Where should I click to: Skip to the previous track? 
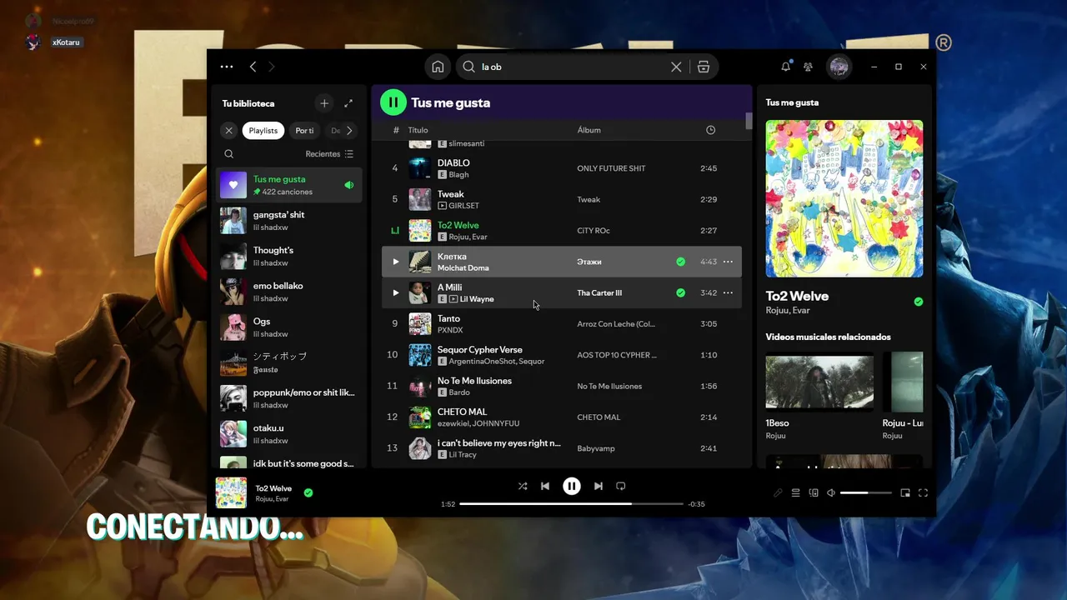click(x=545, y=486)
